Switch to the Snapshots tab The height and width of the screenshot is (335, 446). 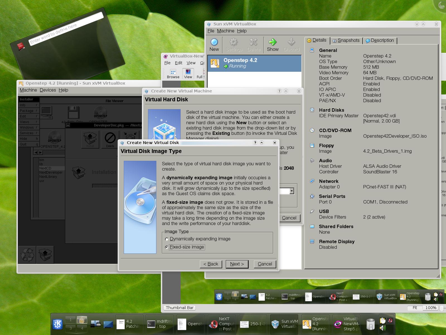[346, 40]
